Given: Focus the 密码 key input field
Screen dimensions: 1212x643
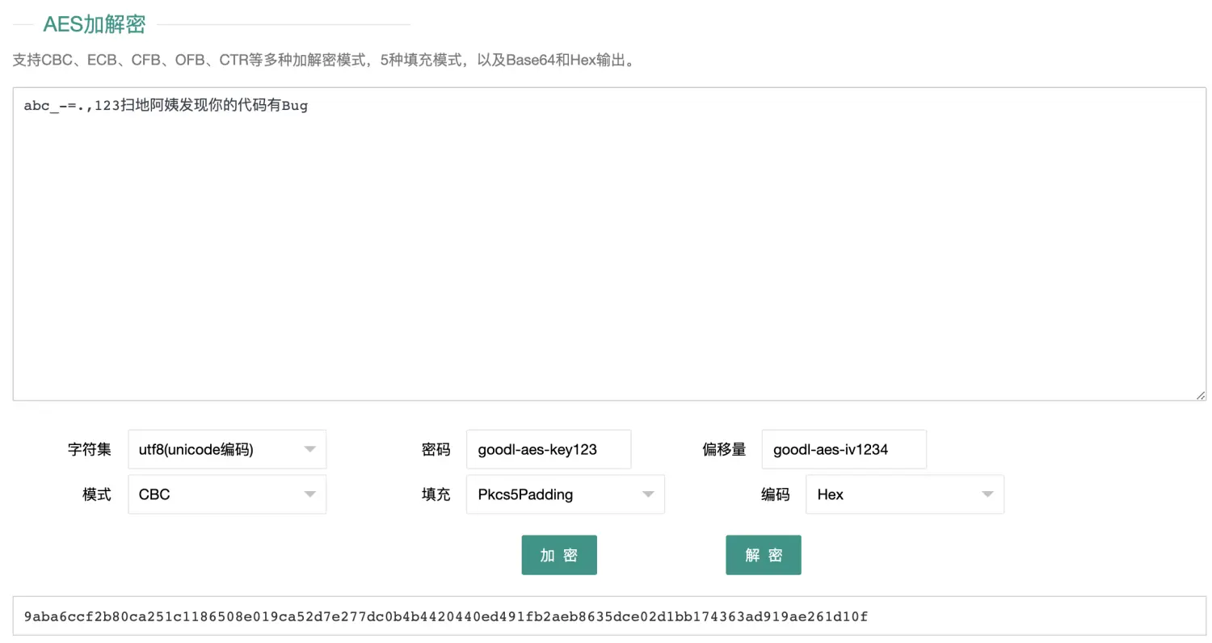Looking at the screenshot, I should coord(549,449).
